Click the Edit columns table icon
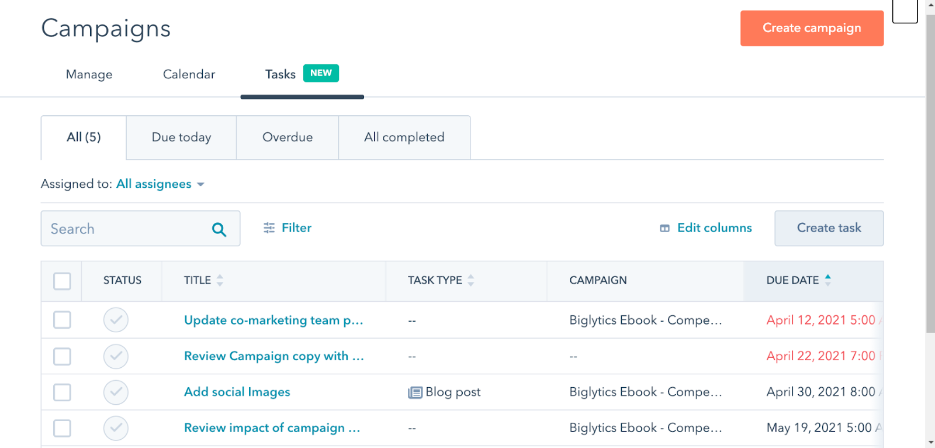935x448 pixels. click(x=664, y=228)
